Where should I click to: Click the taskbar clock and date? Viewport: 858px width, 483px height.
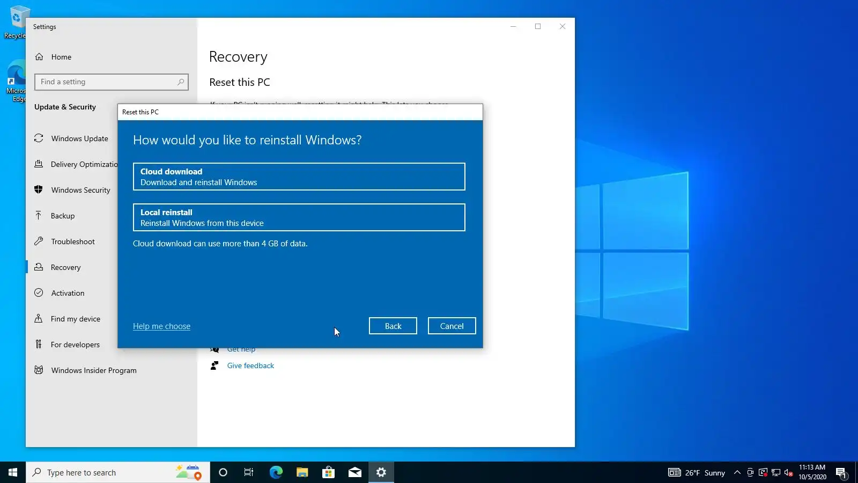[x=812, y=472]
